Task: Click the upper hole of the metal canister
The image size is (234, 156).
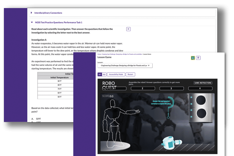Action: pos(201,100)
